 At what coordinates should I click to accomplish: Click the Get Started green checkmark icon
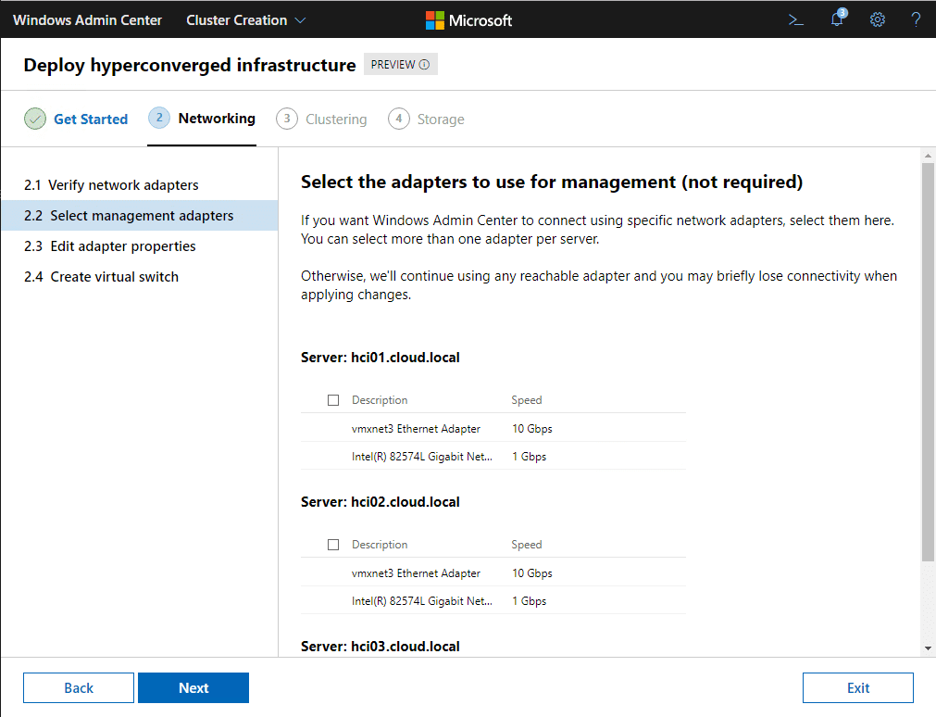[x=34, y=119]
